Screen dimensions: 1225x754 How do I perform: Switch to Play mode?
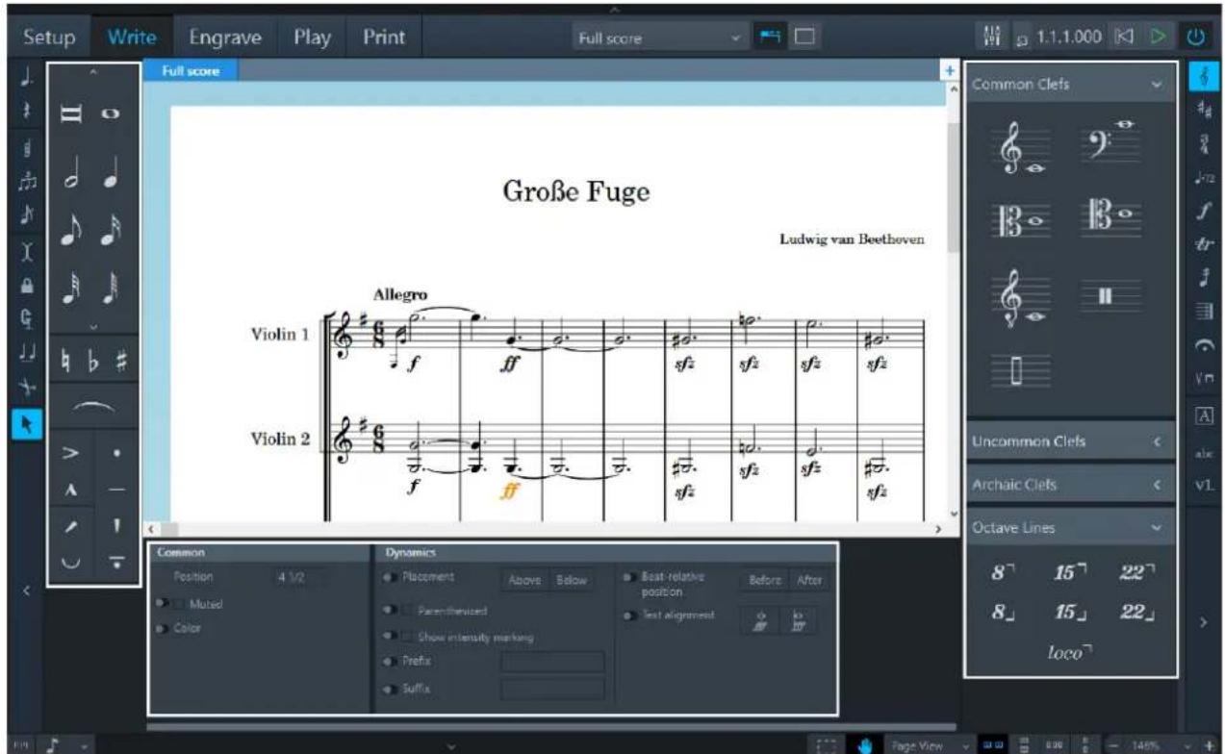(x=313, y=38)
